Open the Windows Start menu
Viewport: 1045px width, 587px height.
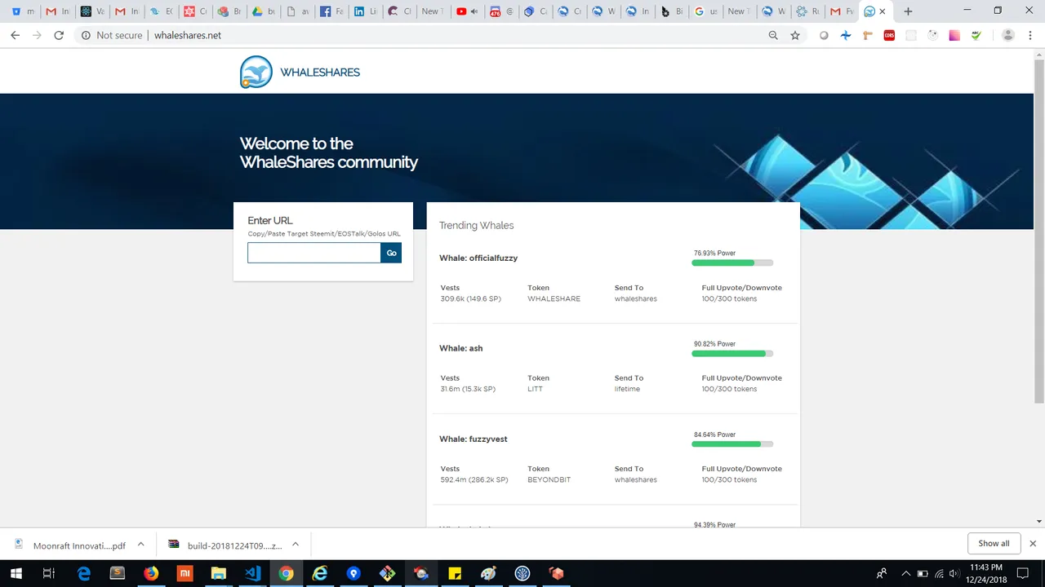click(16, 573)
